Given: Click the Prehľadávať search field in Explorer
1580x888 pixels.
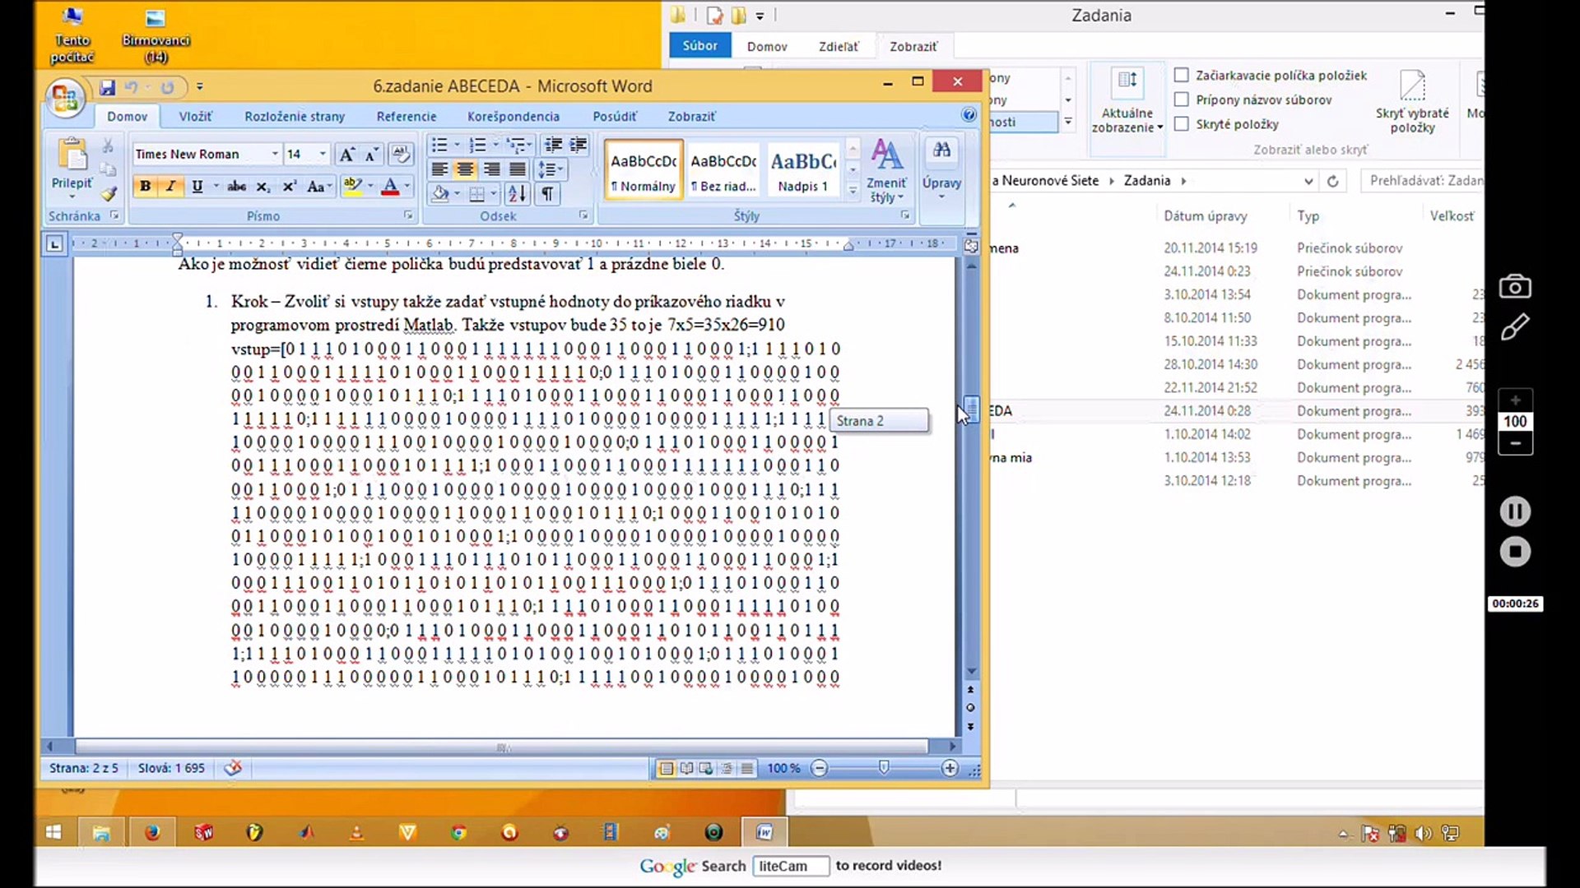Looking at the screenshot, I should tap(1424, 181).
